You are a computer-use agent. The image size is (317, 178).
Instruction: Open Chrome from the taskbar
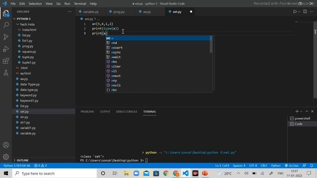[166, 174]
